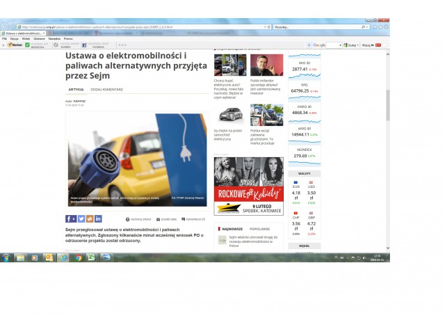Expand the address bar dropdown arrow
Image resolution: width=445 pixels, height=334 pixels.
[x=265, y=27]
